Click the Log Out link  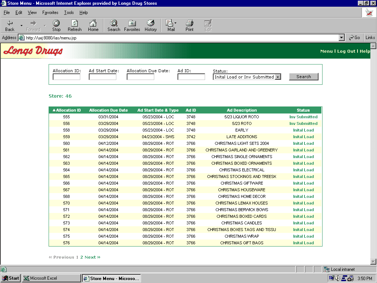pos(346,51)
